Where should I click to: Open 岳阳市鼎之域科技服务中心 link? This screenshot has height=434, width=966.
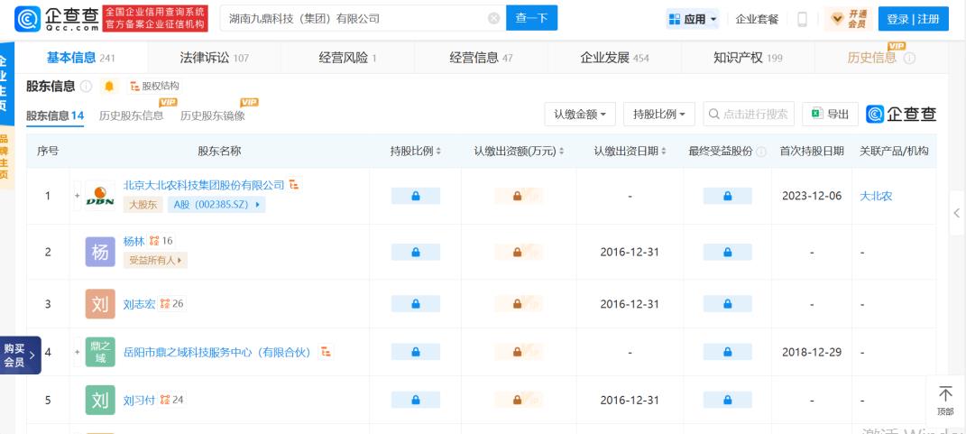(x=218, y=353)
